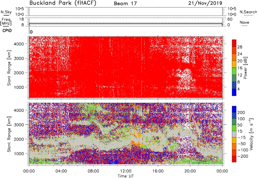Click the red top power colorbar segment

[x=234, y=43]
